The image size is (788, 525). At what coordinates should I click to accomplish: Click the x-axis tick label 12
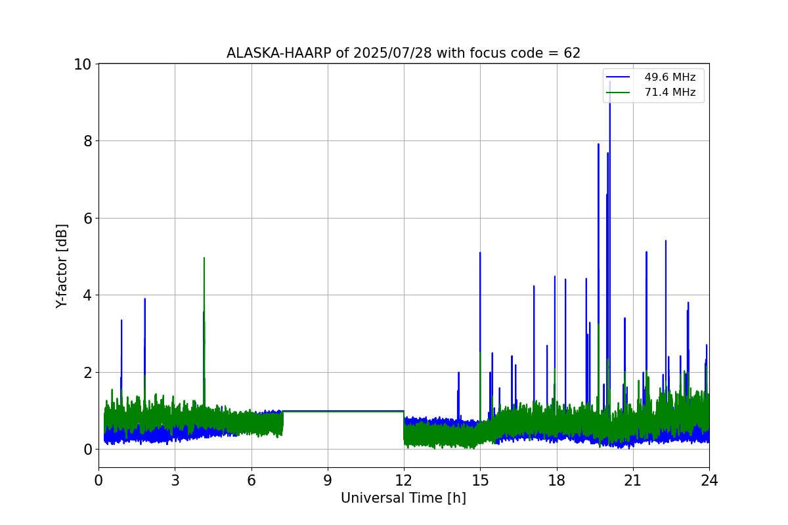pyautogui.click(x=404, y=480)
